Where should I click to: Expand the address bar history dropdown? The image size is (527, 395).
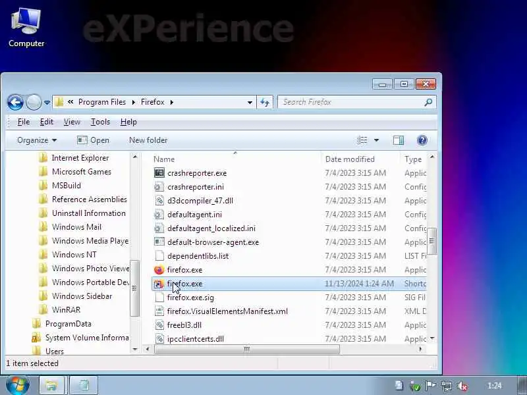click(250, 103)
